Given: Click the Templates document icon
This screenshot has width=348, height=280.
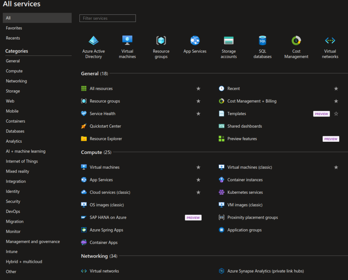Looking at the screenshot, I should tap(222, 114).
